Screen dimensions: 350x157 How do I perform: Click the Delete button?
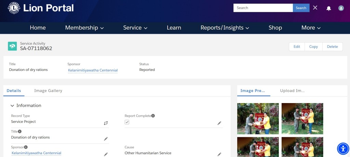click(332, 47)
